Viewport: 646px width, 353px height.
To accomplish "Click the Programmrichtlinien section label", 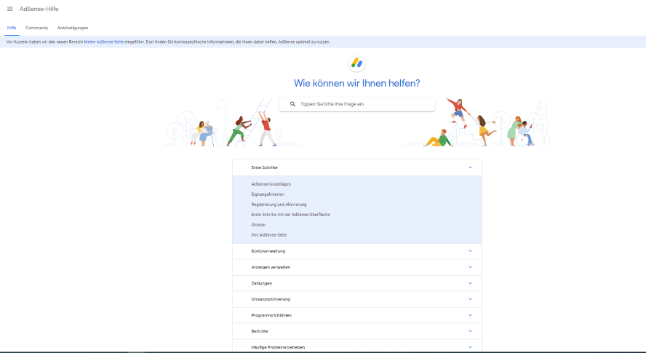I will tap(271, 315).
